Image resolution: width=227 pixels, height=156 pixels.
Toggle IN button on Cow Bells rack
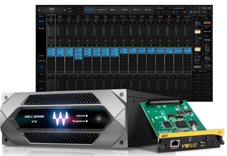pos(187,45)
